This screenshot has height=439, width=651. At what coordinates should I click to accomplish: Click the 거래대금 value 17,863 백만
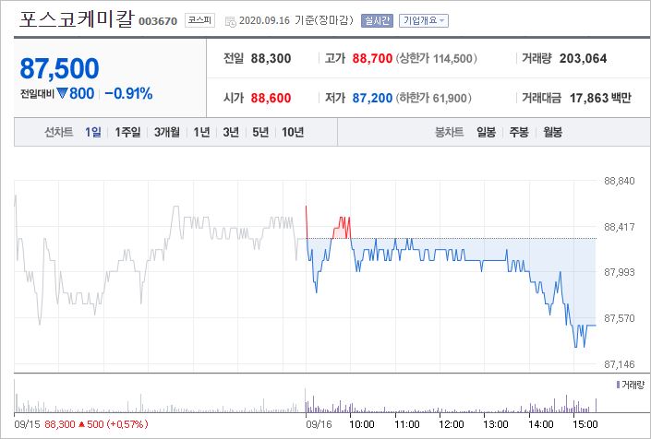tap(600, 99)
